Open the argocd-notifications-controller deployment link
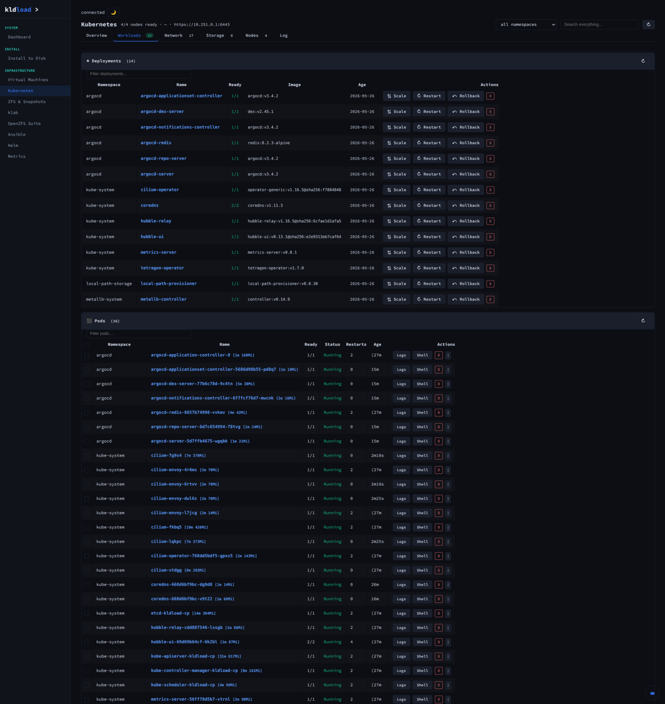 180,127
